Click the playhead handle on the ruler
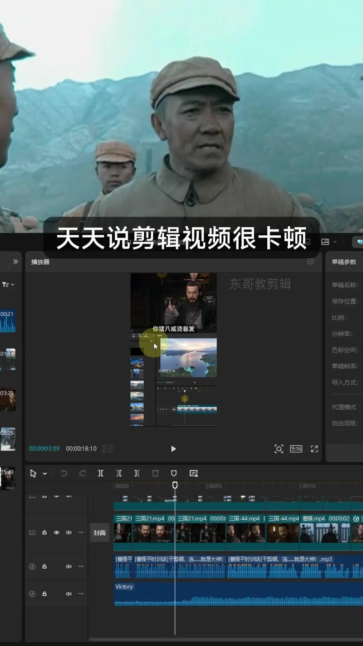The height and width of the screenshot is (646, 363). [175, 486]
